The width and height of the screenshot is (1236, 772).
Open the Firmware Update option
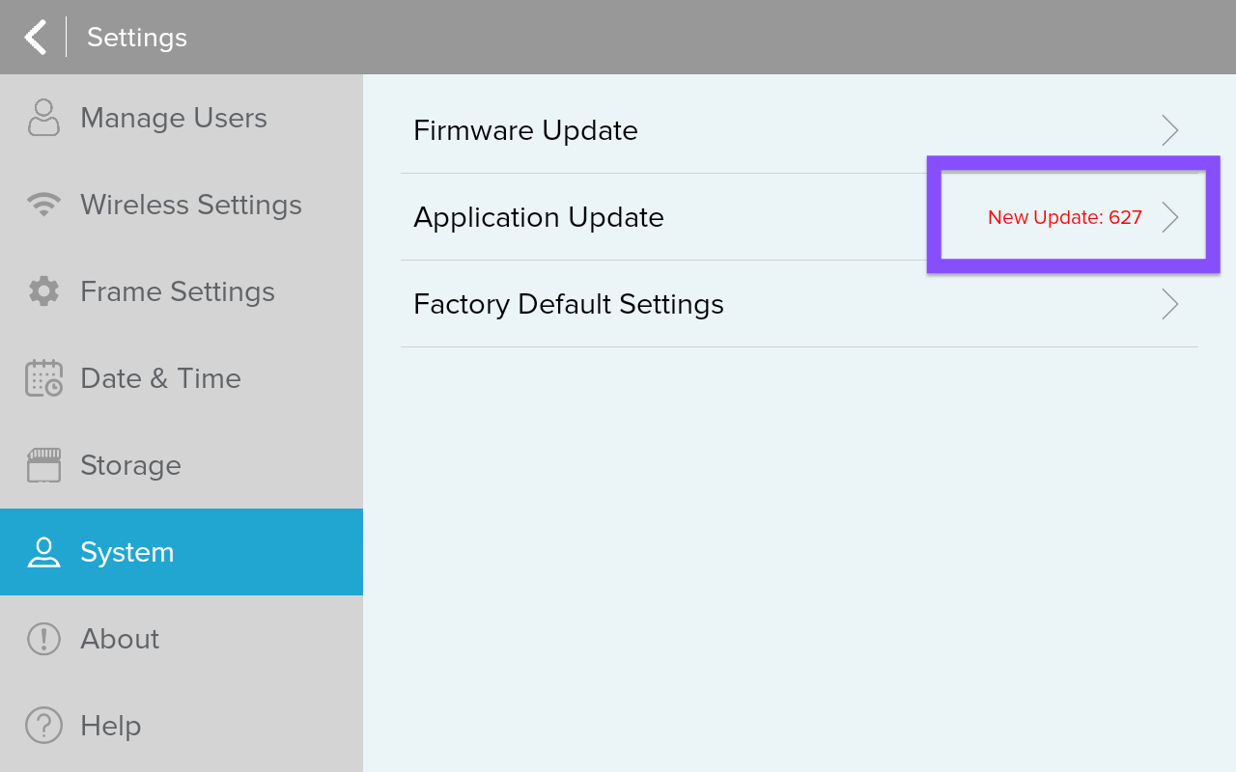[525, 130]
